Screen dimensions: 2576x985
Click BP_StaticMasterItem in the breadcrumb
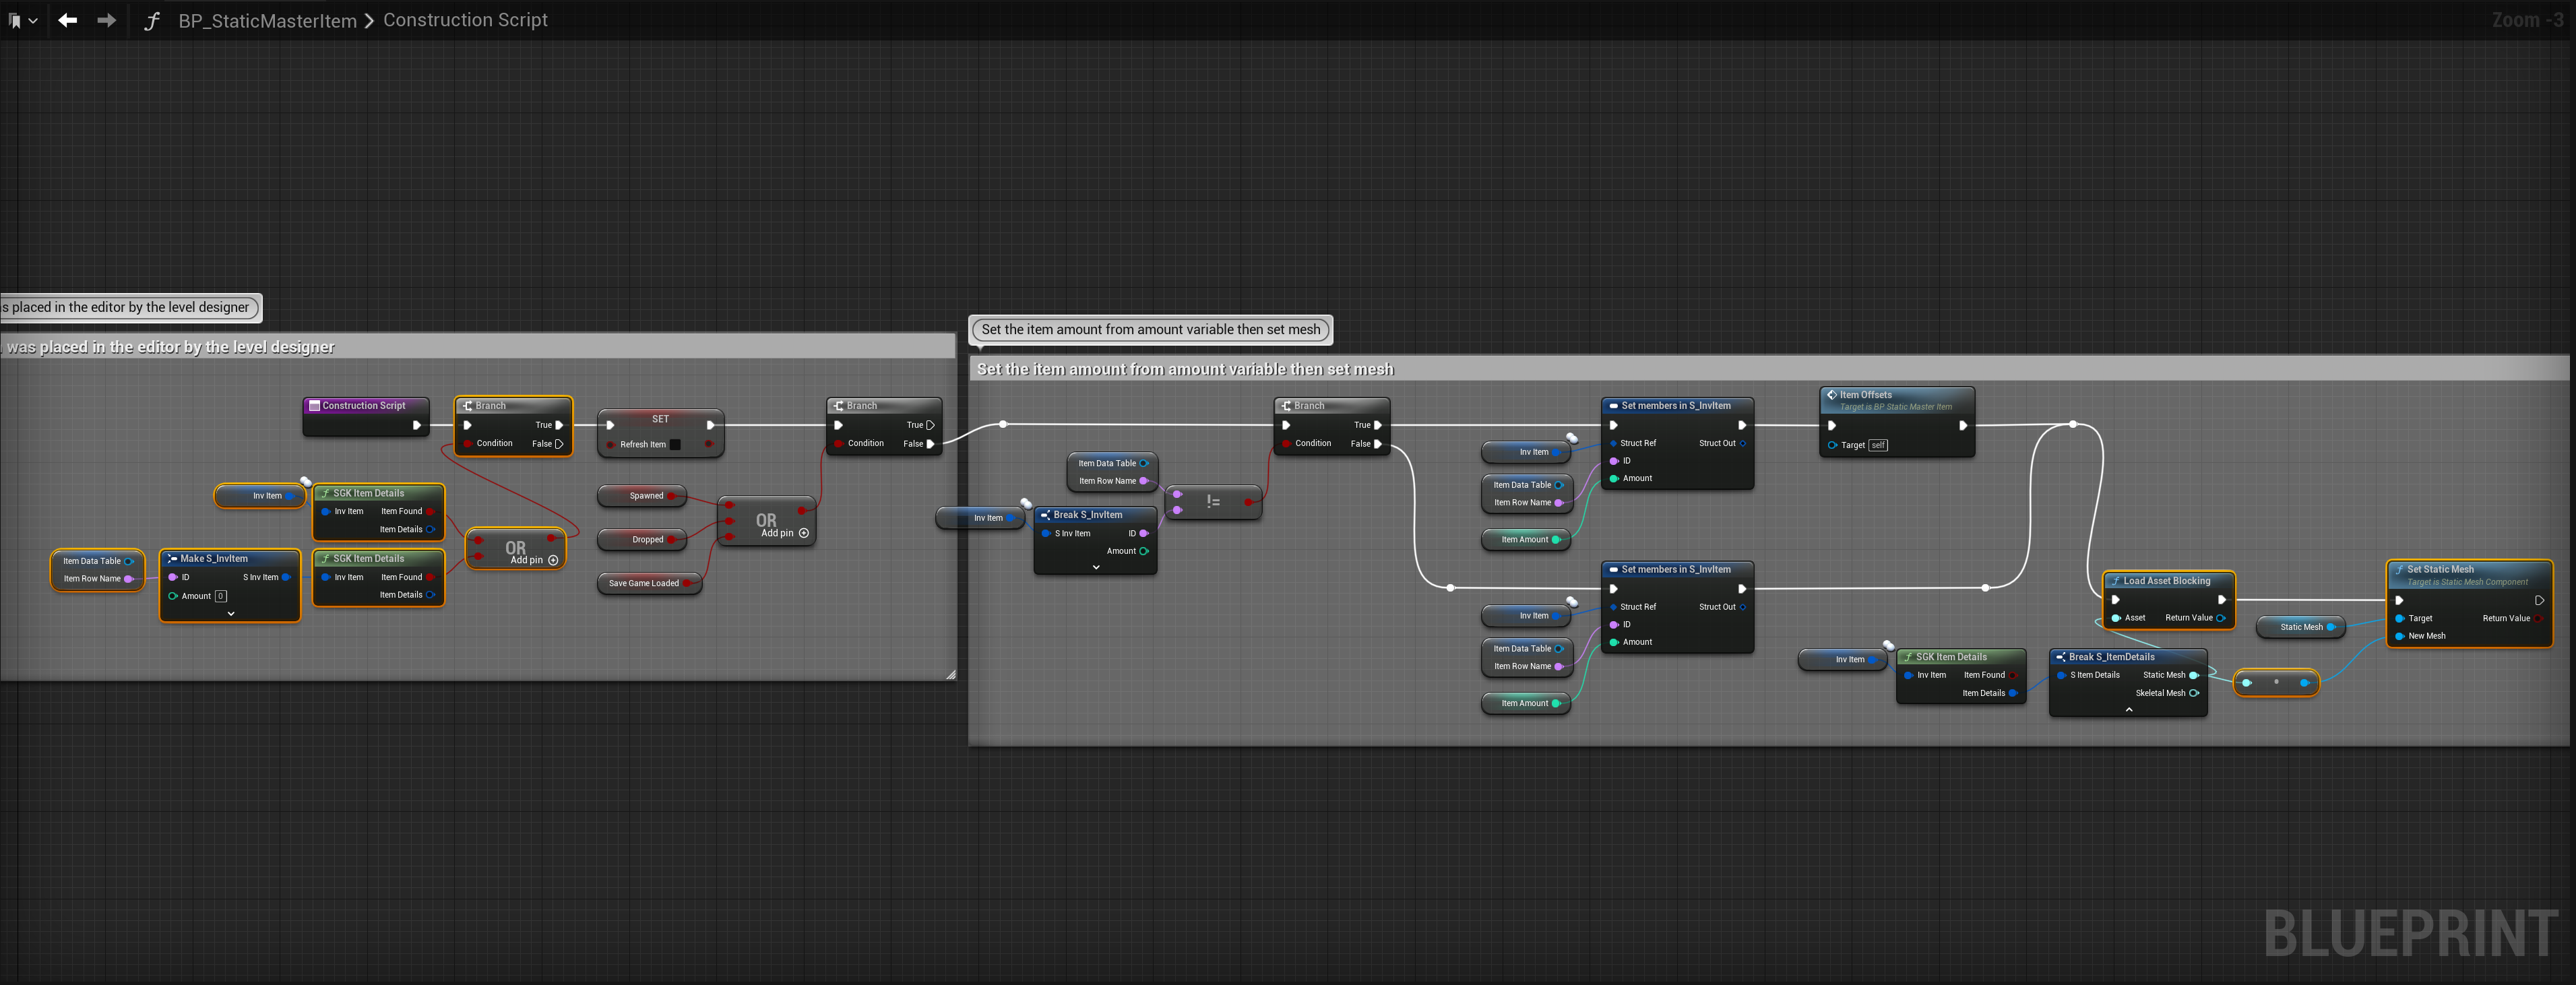267,20
